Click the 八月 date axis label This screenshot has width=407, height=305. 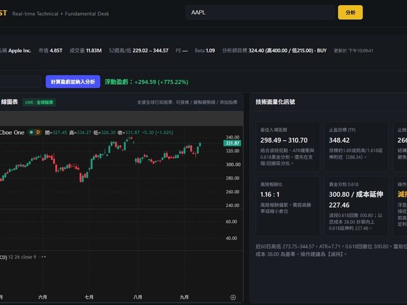pos(137,297)
